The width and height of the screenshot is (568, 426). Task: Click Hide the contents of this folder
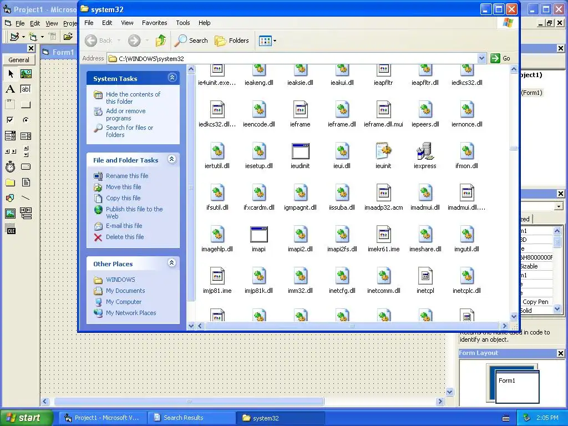point(133,98)
